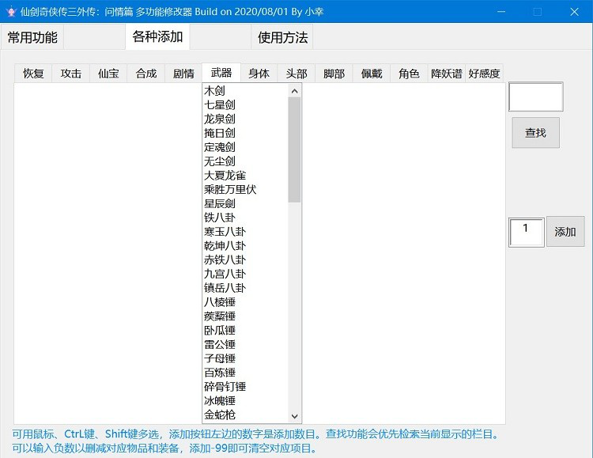
Task: Select 蒺藜锤 in the weapon list
Action: coord(245,316)
